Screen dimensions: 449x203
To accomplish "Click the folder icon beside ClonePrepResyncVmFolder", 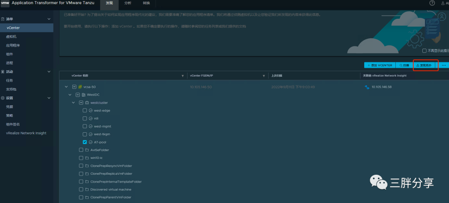I will tap(87, 166).
